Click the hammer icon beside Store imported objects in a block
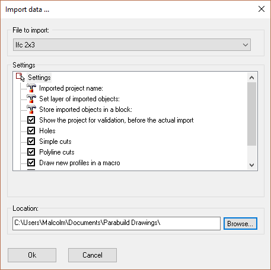Image resolution: width=271 pixels, height=270 pixels. pyautogui.click(x=31, y=110)
